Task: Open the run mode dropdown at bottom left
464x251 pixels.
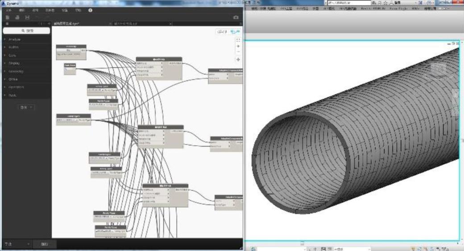Action: (x=17, y=244)
